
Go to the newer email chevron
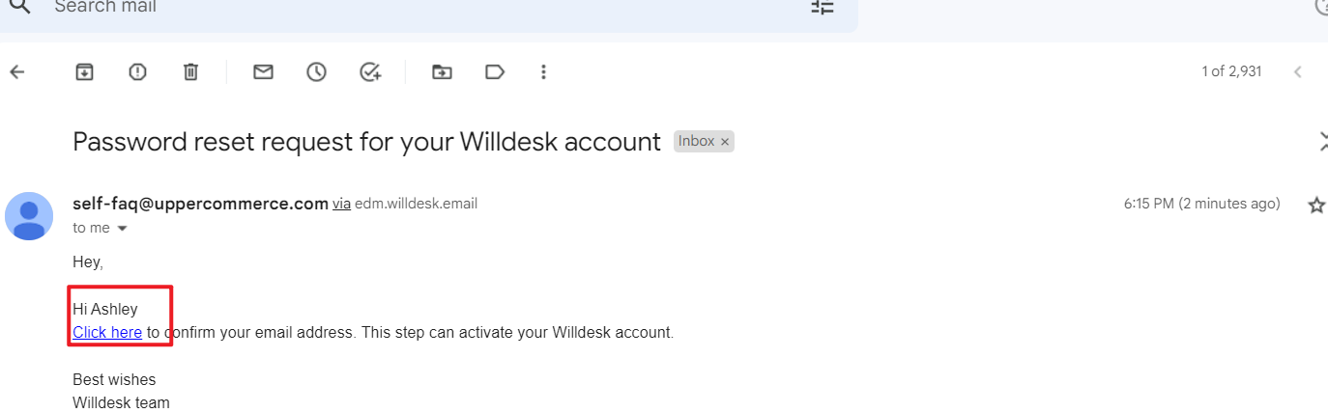1298,71
